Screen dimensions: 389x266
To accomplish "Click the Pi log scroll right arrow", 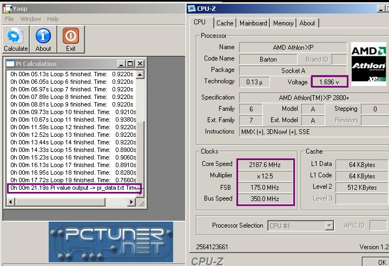I will point(131,202).
